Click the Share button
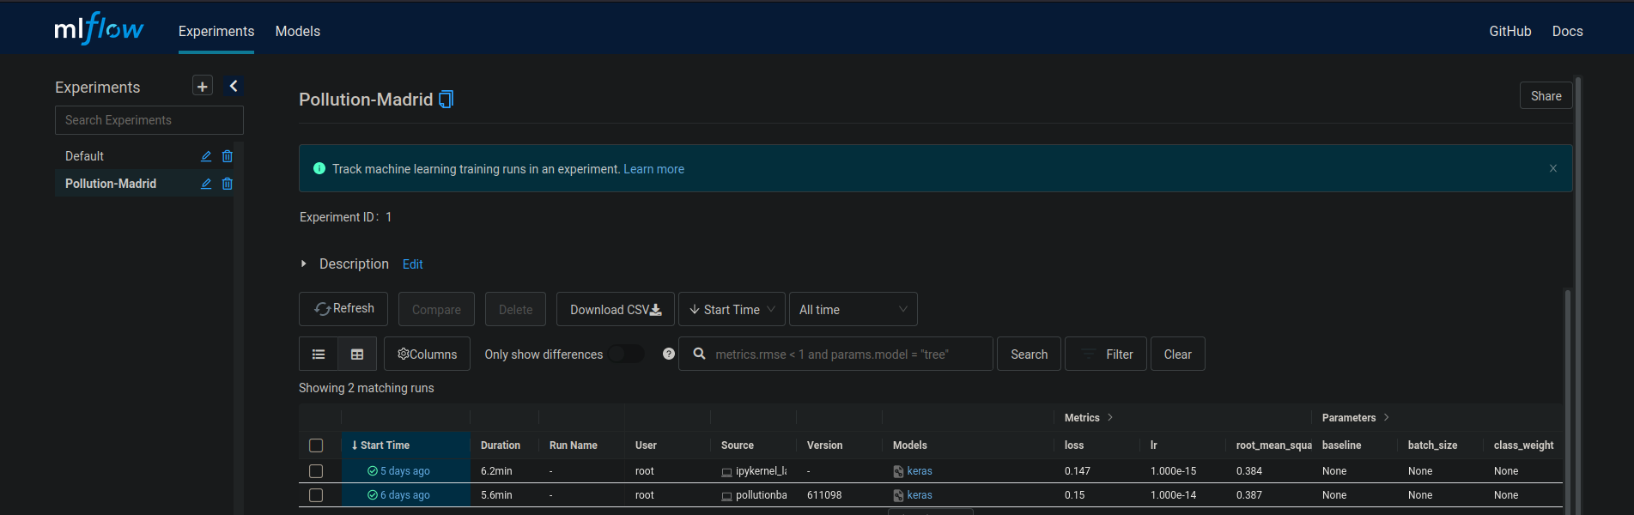Screen dimensions: 1634x515 click(x=1546, y=96)
